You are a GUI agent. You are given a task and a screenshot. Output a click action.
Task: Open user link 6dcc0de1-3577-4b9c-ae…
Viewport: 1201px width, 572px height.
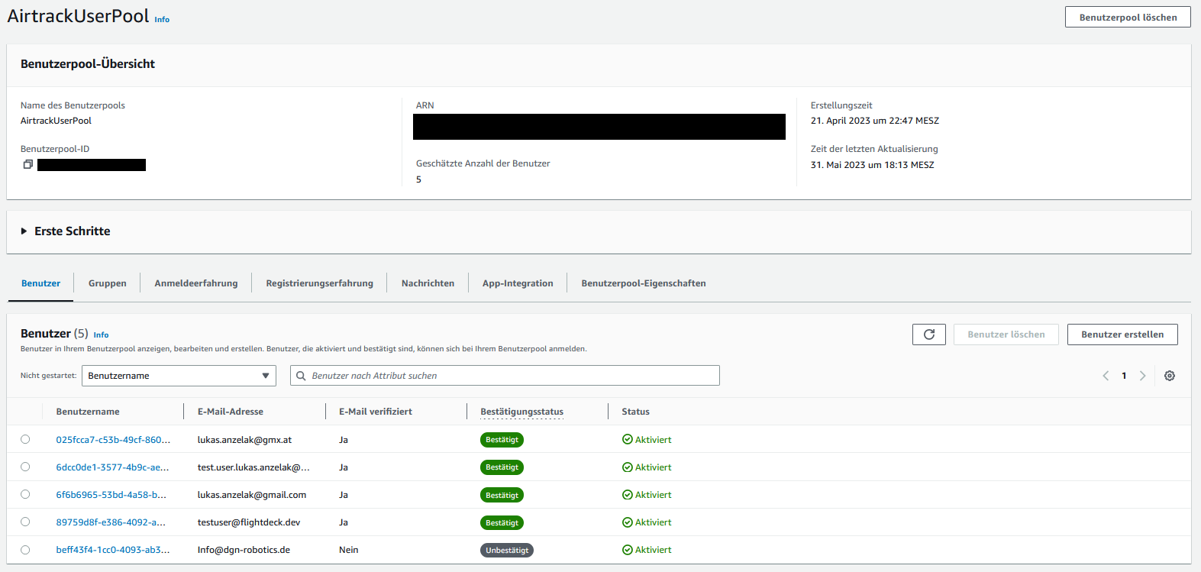pyautogui.click(x=112, y=467)
